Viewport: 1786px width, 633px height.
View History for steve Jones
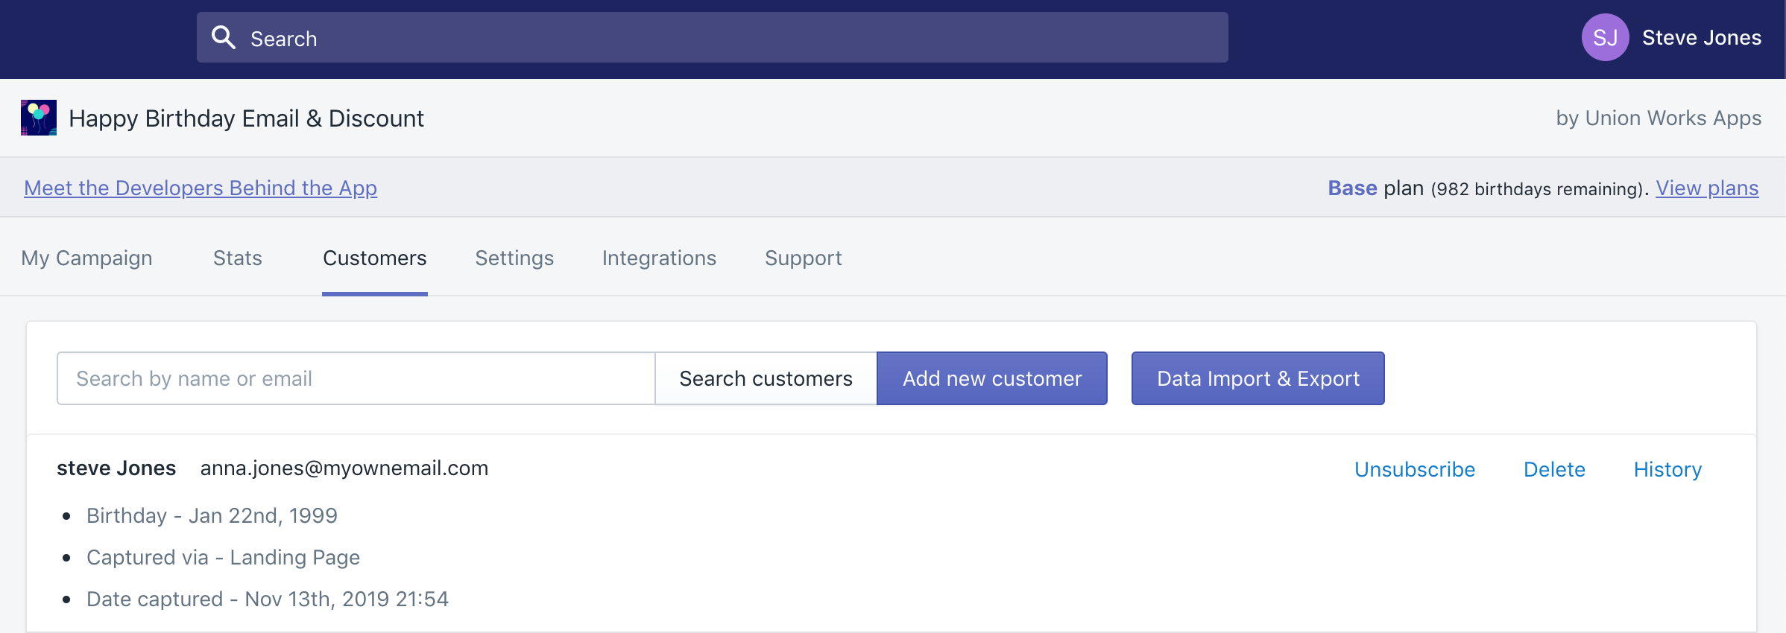click(1667, 469)
